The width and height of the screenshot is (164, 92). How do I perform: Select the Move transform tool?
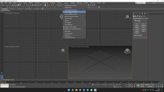coord(27,5)
